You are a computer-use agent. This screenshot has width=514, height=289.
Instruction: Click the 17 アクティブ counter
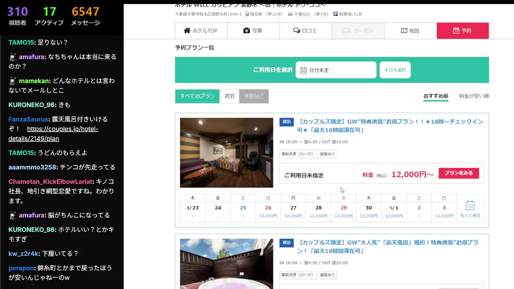tap(49, 16)
